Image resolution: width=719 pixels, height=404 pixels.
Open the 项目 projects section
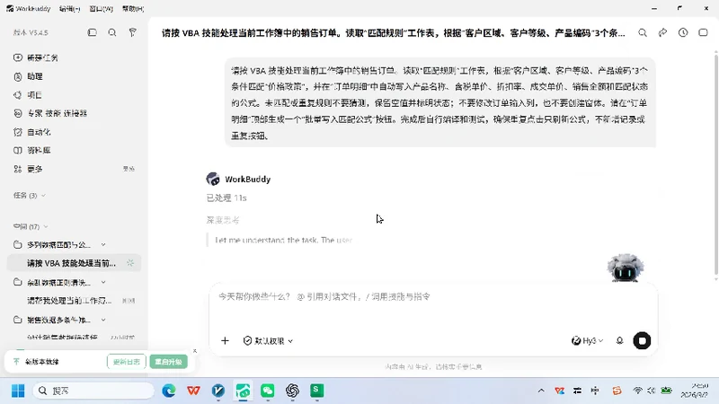click(x=28, y=95)
